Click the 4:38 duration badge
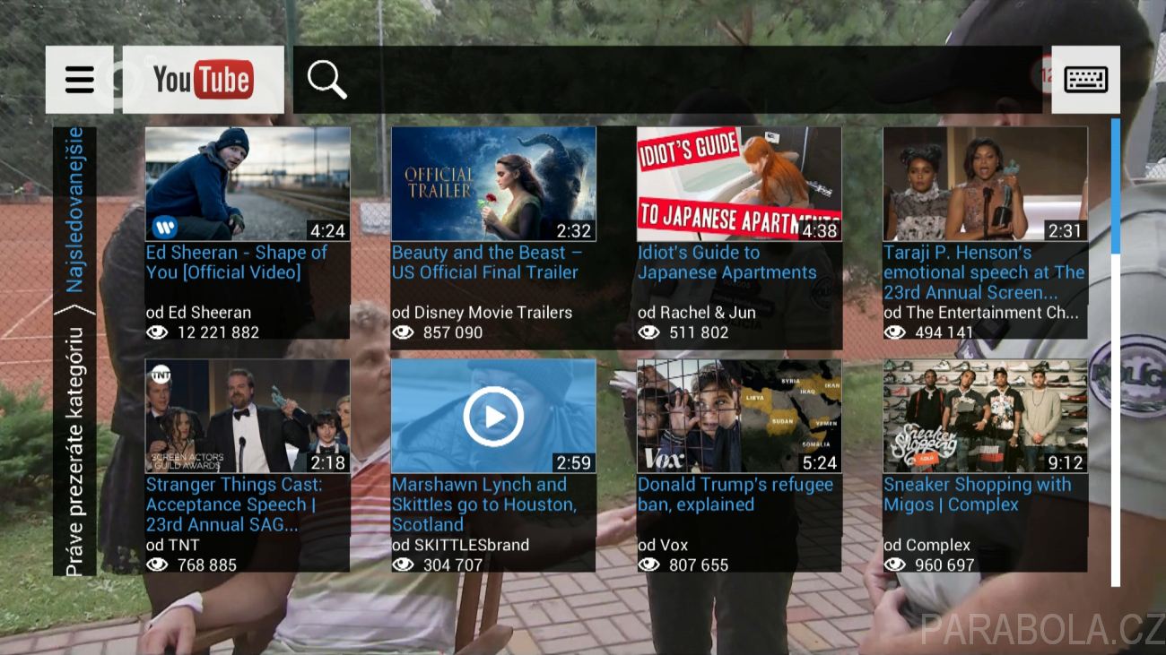The width and height of the screenshot is (1166, 655). pos(819,230)
